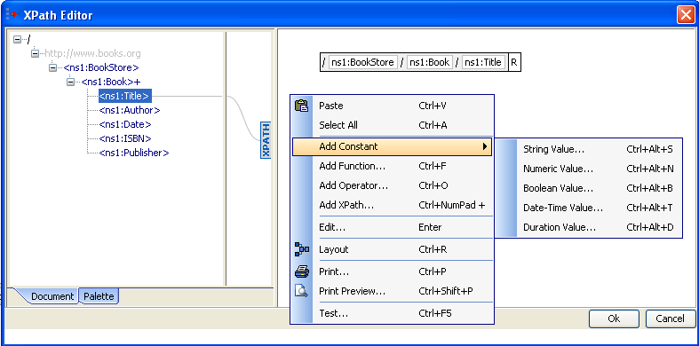Click the Ctrl+Alt+S shortcut text
Image resolution: width=699 pixels, height=346 pixels.
(x=649, y=149)
